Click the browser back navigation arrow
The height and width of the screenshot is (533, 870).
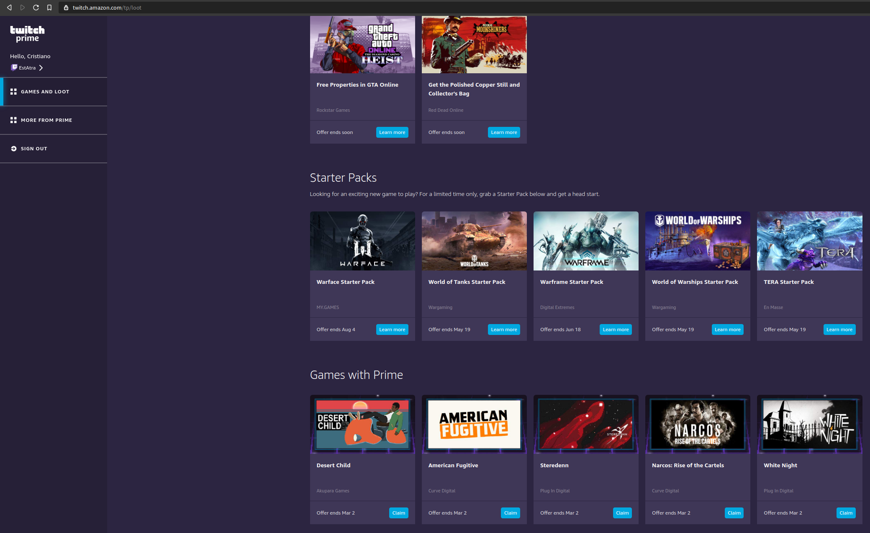(x=9, y=7)
